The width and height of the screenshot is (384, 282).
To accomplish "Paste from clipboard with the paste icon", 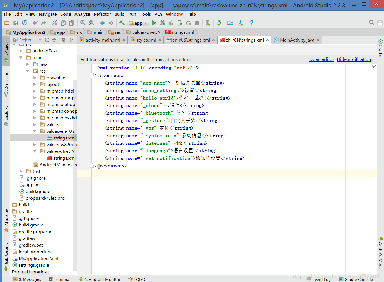I will (x=72, y=23).
